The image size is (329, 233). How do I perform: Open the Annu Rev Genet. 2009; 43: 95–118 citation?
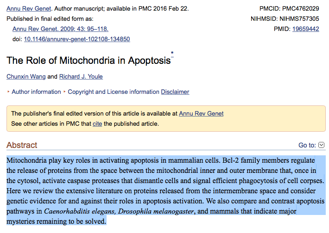coord(60,29)
